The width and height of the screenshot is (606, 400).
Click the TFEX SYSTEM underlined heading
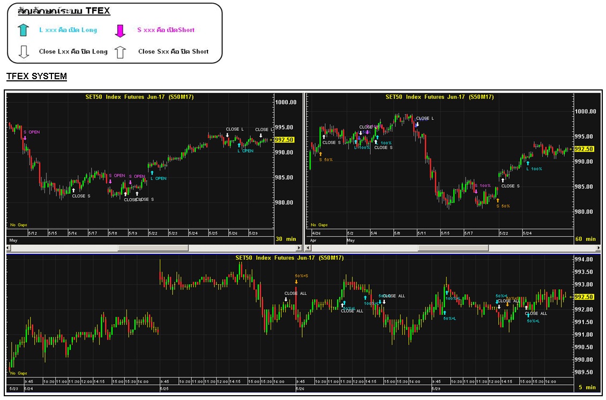(x=36, y=77)
